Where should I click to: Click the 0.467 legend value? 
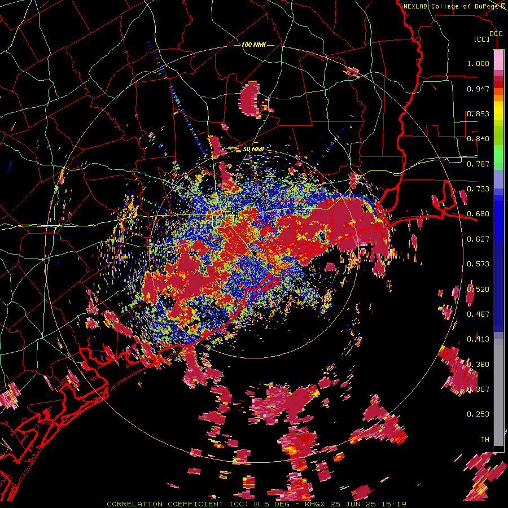pos(478,314)
